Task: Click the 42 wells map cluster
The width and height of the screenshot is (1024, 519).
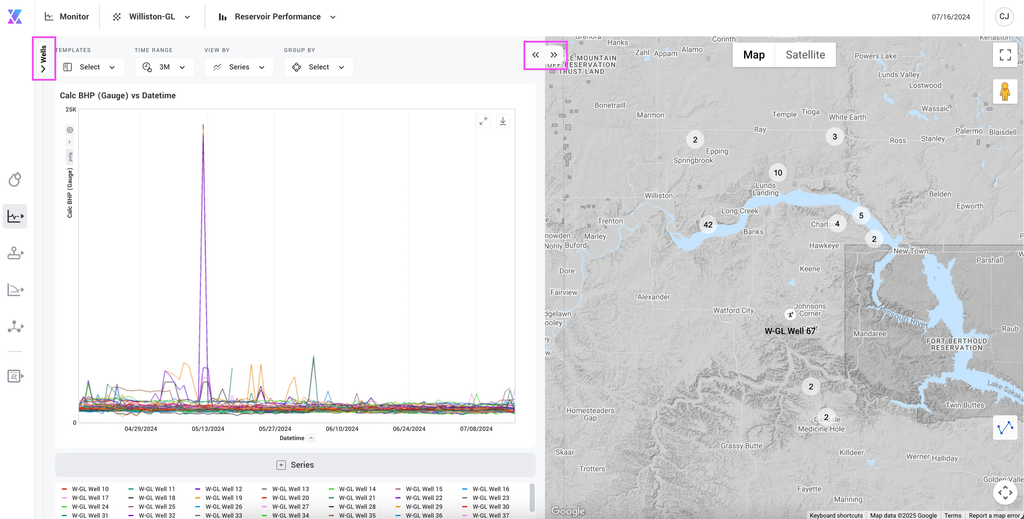Action: coord(708,224)
